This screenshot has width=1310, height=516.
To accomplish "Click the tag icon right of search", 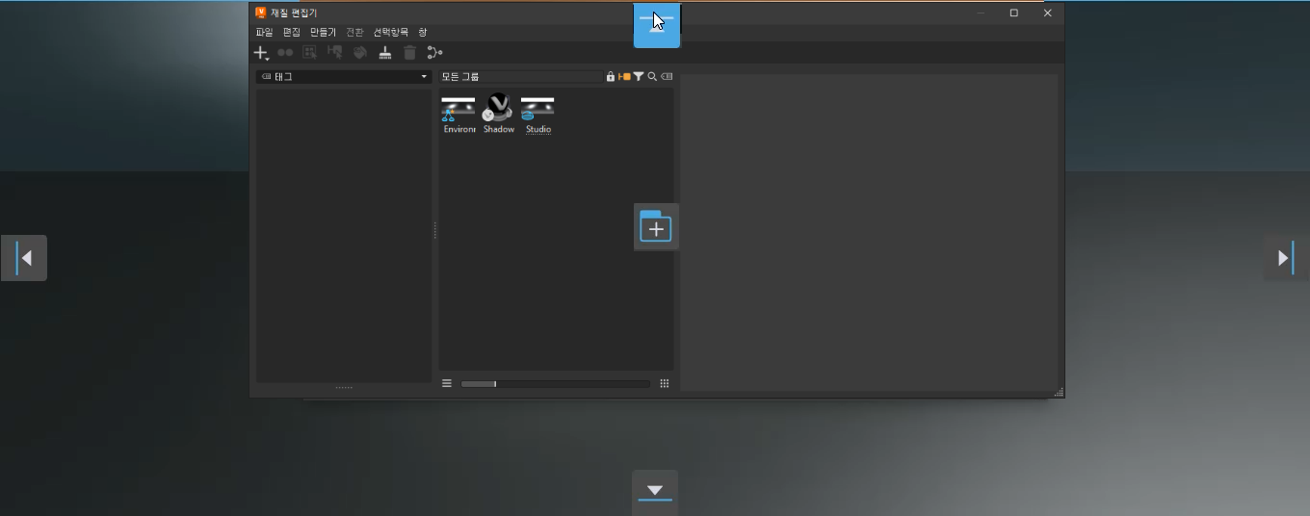I will [667, 77].
